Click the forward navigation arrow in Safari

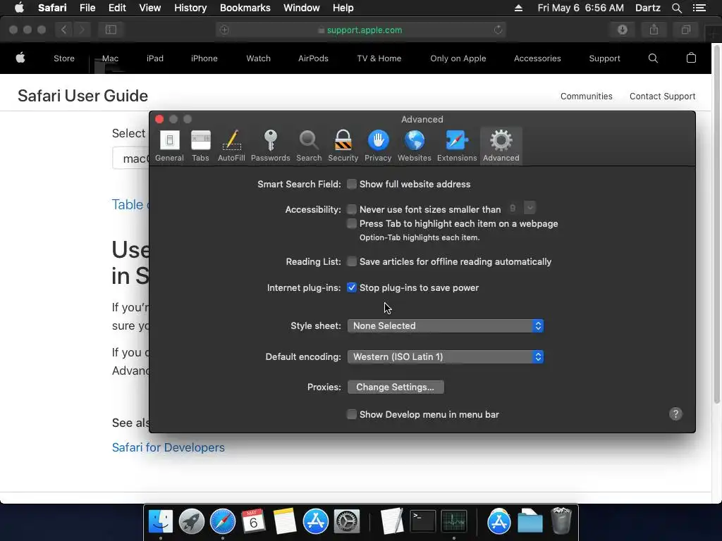(x=82, y=30)
